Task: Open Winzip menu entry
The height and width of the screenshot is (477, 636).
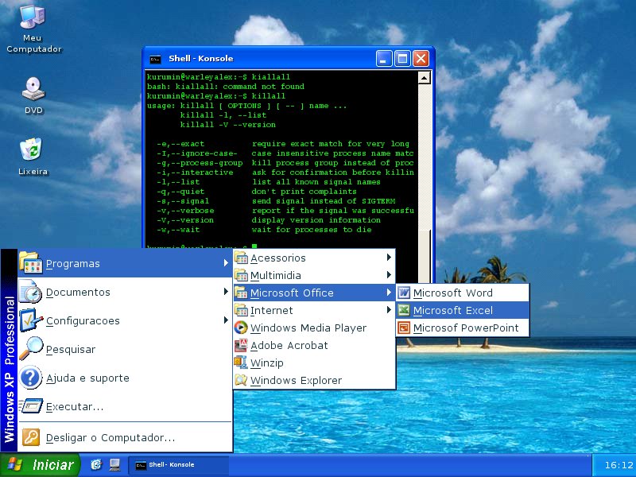Action: [314, 363]
